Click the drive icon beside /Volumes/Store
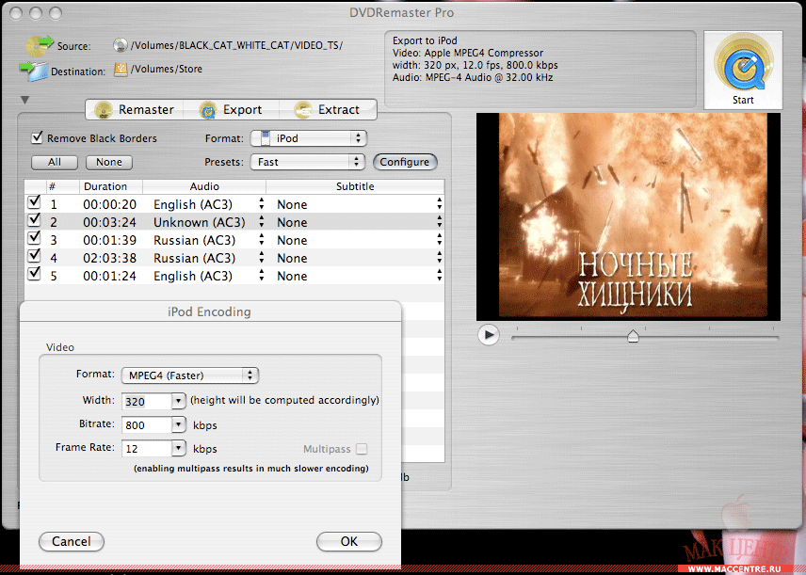This screenshot has height=575, width=806. pos(121,70)
